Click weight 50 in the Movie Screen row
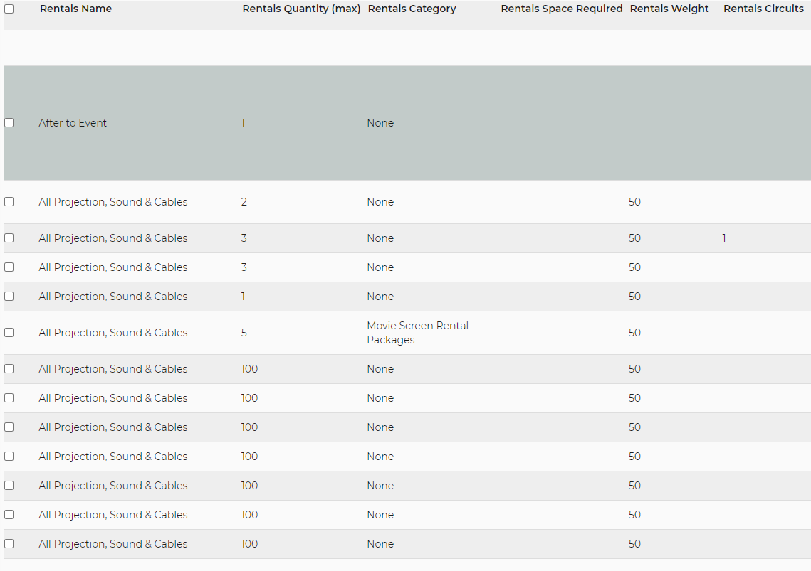This screenshot has height=571, width=811. tap(634, 333)
